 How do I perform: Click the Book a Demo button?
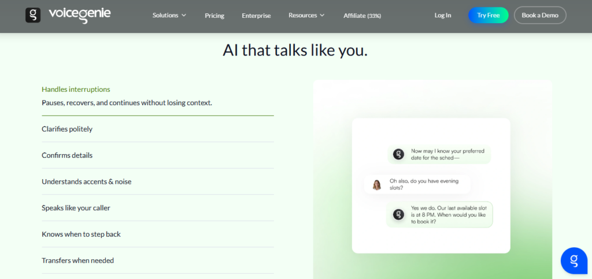point(540,16)
